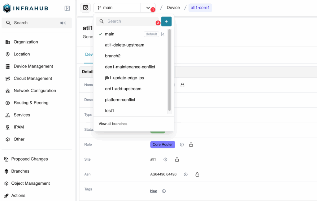This screenshot has height=201, width=317.
Task: Collapse the sidebar with the collapse icon
Action: [x=67, y=8]
